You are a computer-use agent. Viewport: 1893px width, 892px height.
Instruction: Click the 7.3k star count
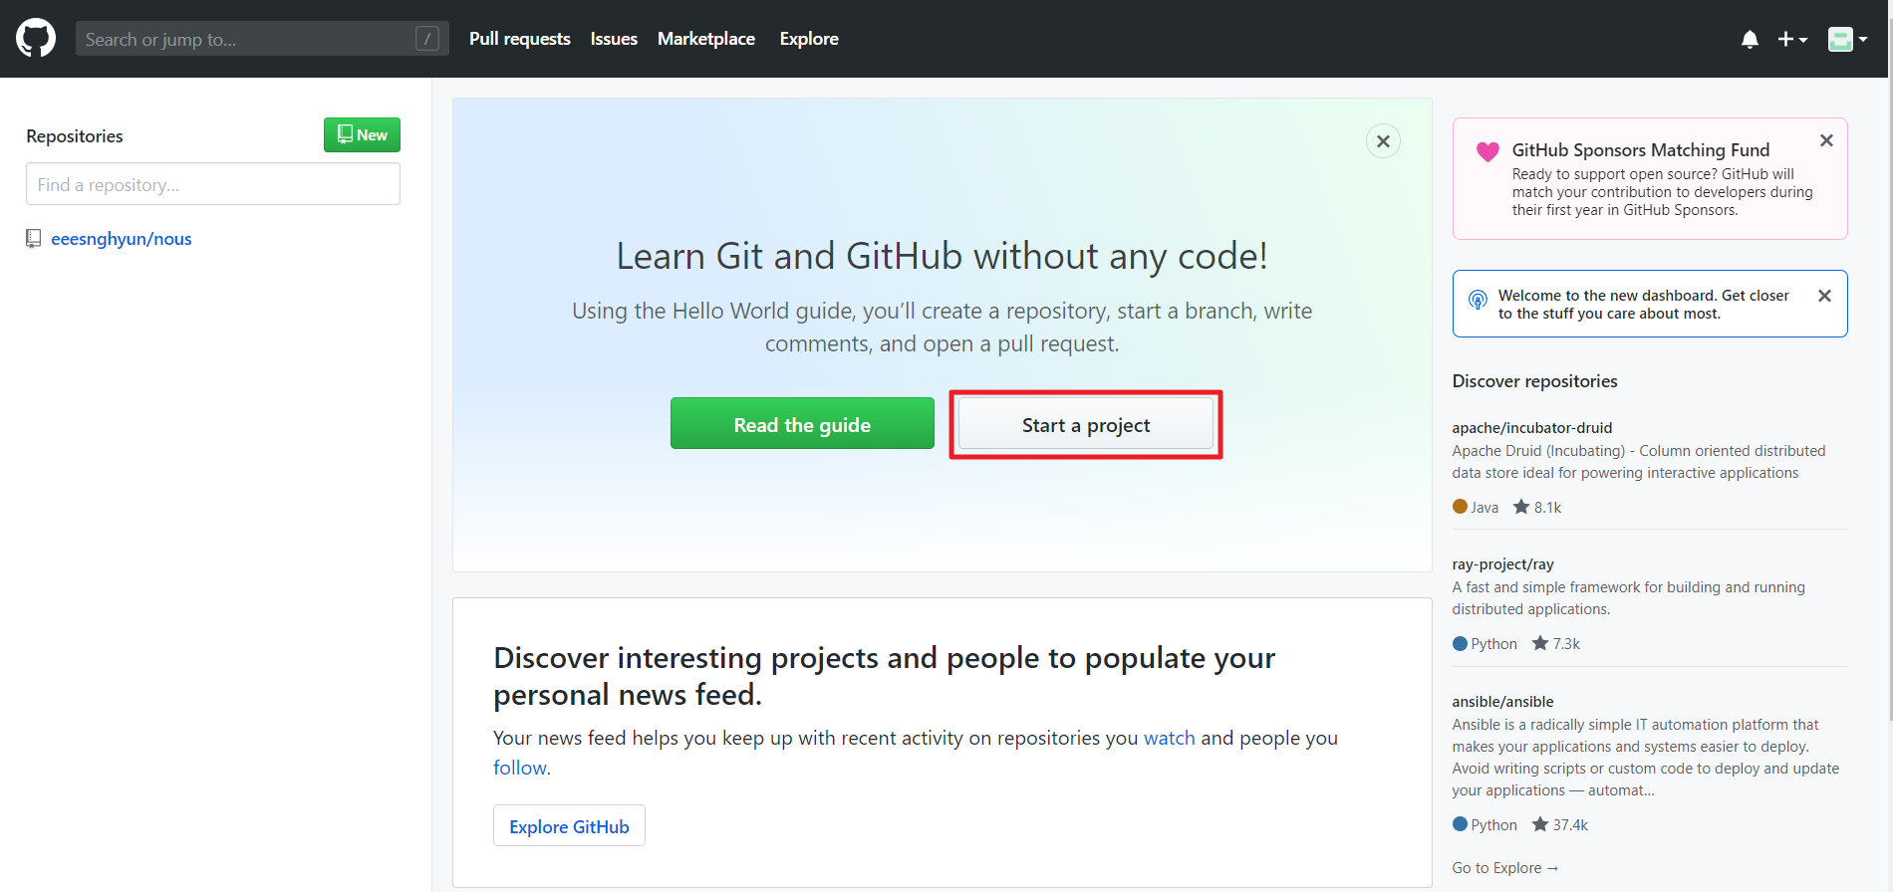(1556, 644)
